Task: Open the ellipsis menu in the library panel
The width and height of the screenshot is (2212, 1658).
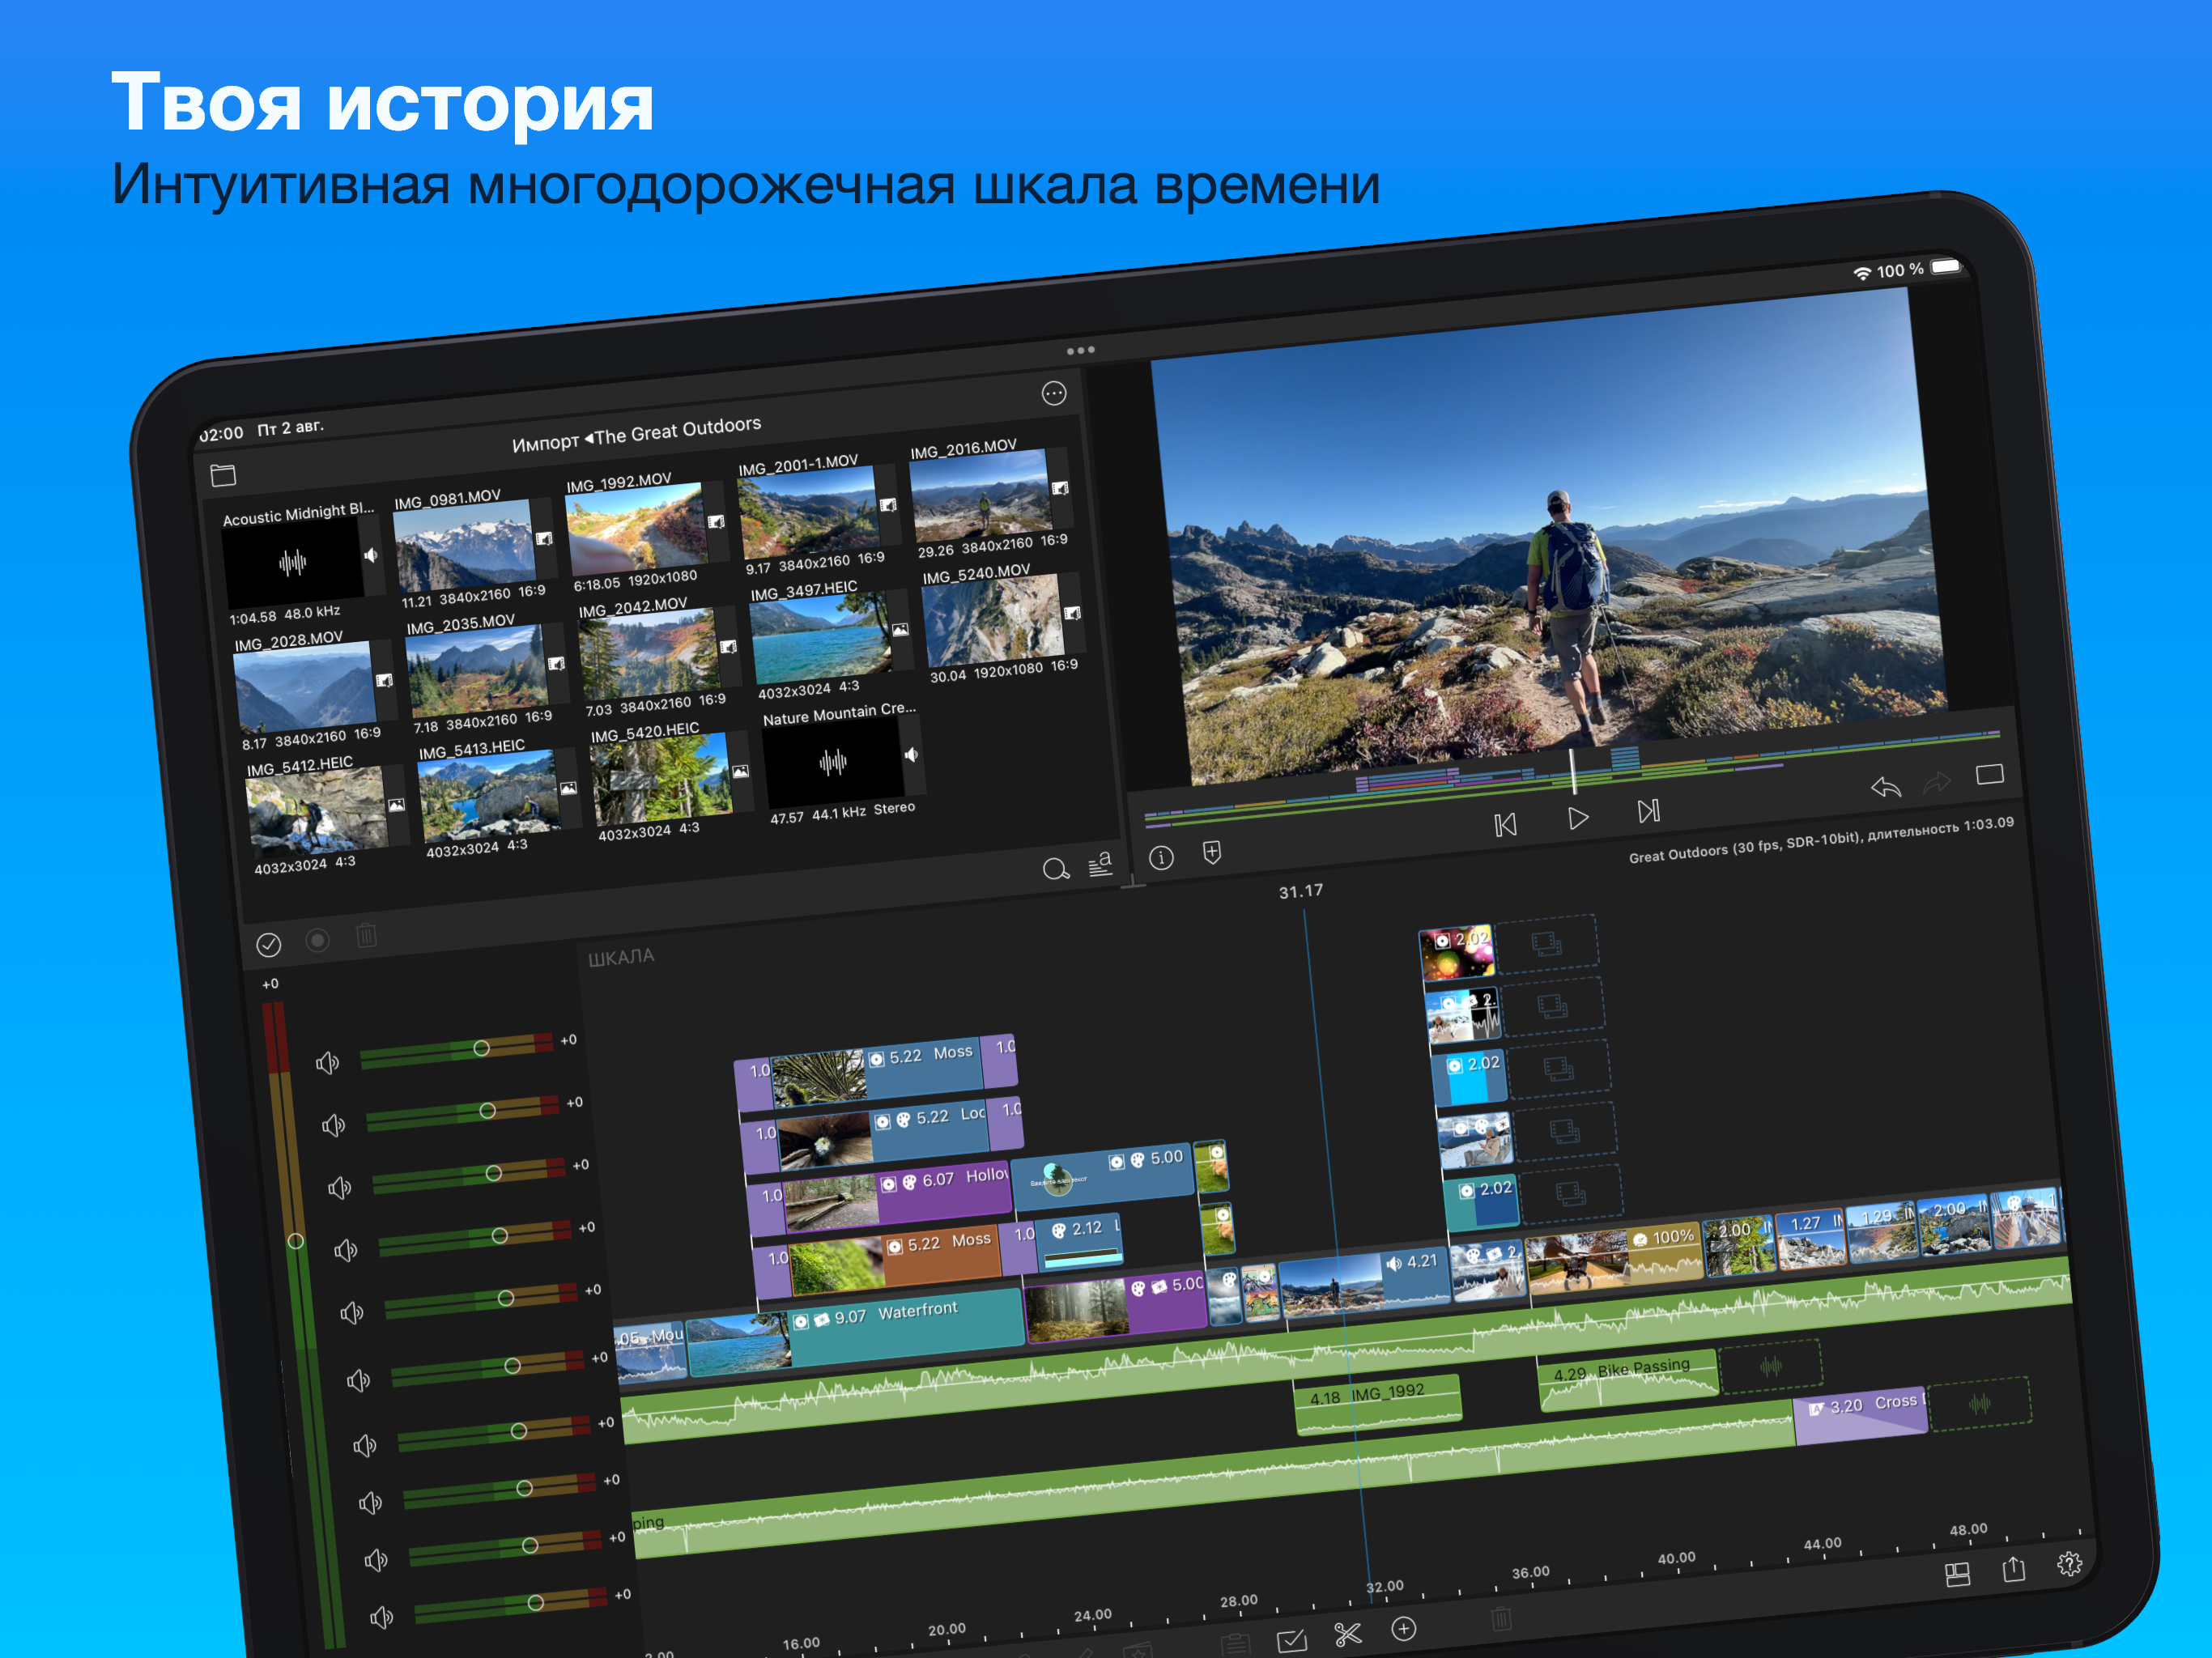Action: (1053, 393)
